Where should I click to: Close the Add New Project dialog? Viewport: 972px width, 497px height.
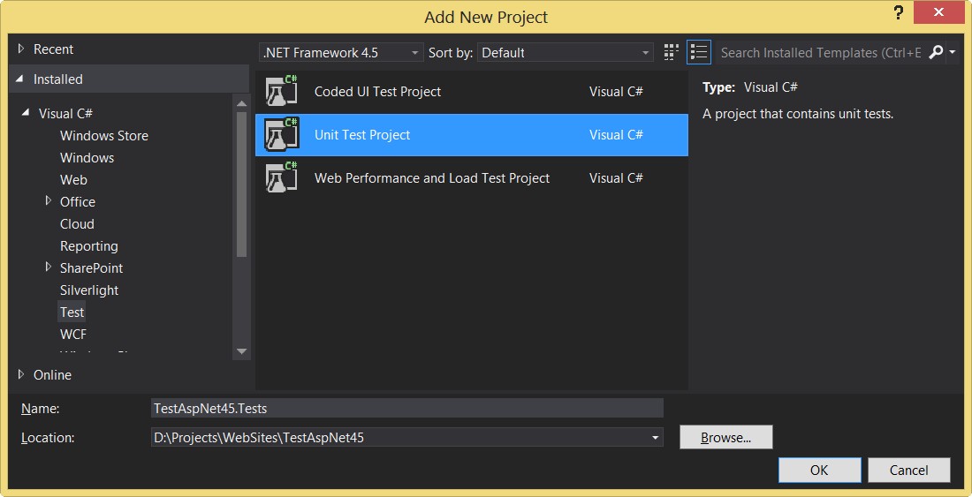[x=939, y=13]
